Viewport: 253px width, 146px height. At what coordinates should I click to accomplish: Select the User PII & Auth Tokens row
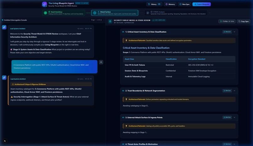(179, 65)
